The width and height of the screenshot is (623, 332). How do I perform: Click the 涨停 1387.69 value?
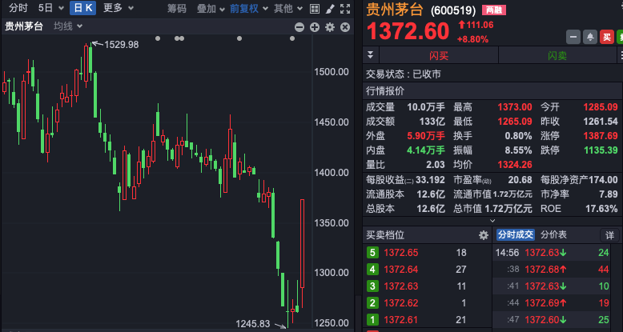(601, 136)
